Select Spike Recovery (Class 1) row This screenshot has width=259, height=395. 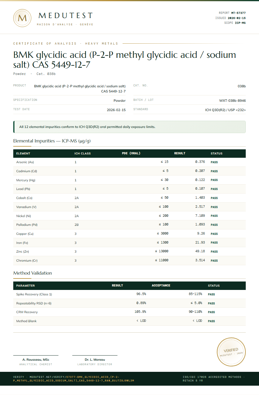pyautogui.click(x=129, y=294)
